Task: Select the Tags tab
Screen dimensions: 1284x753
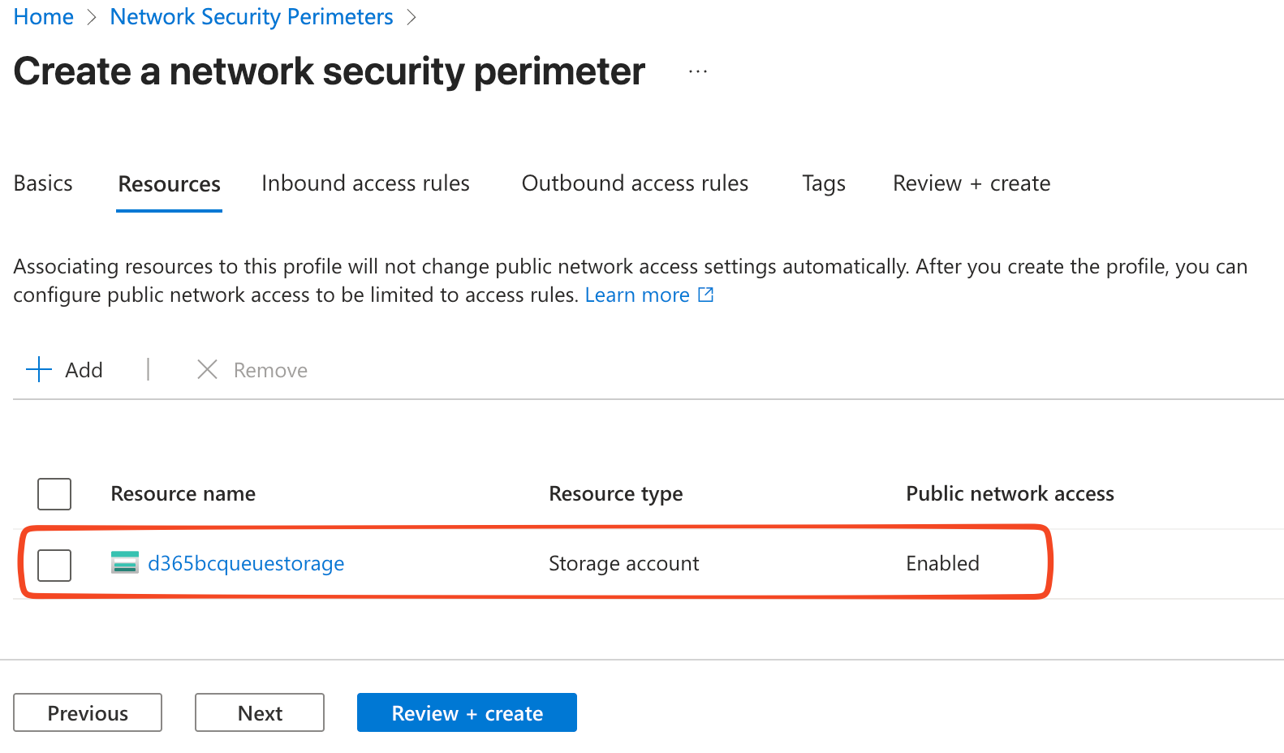Action: pyautogui.click(x=823, y=183)
